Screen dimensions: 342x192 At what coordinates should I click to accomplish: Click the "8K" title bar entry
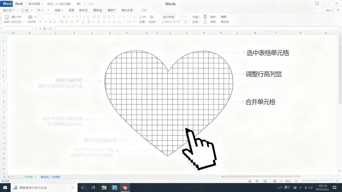click(79, 4)
